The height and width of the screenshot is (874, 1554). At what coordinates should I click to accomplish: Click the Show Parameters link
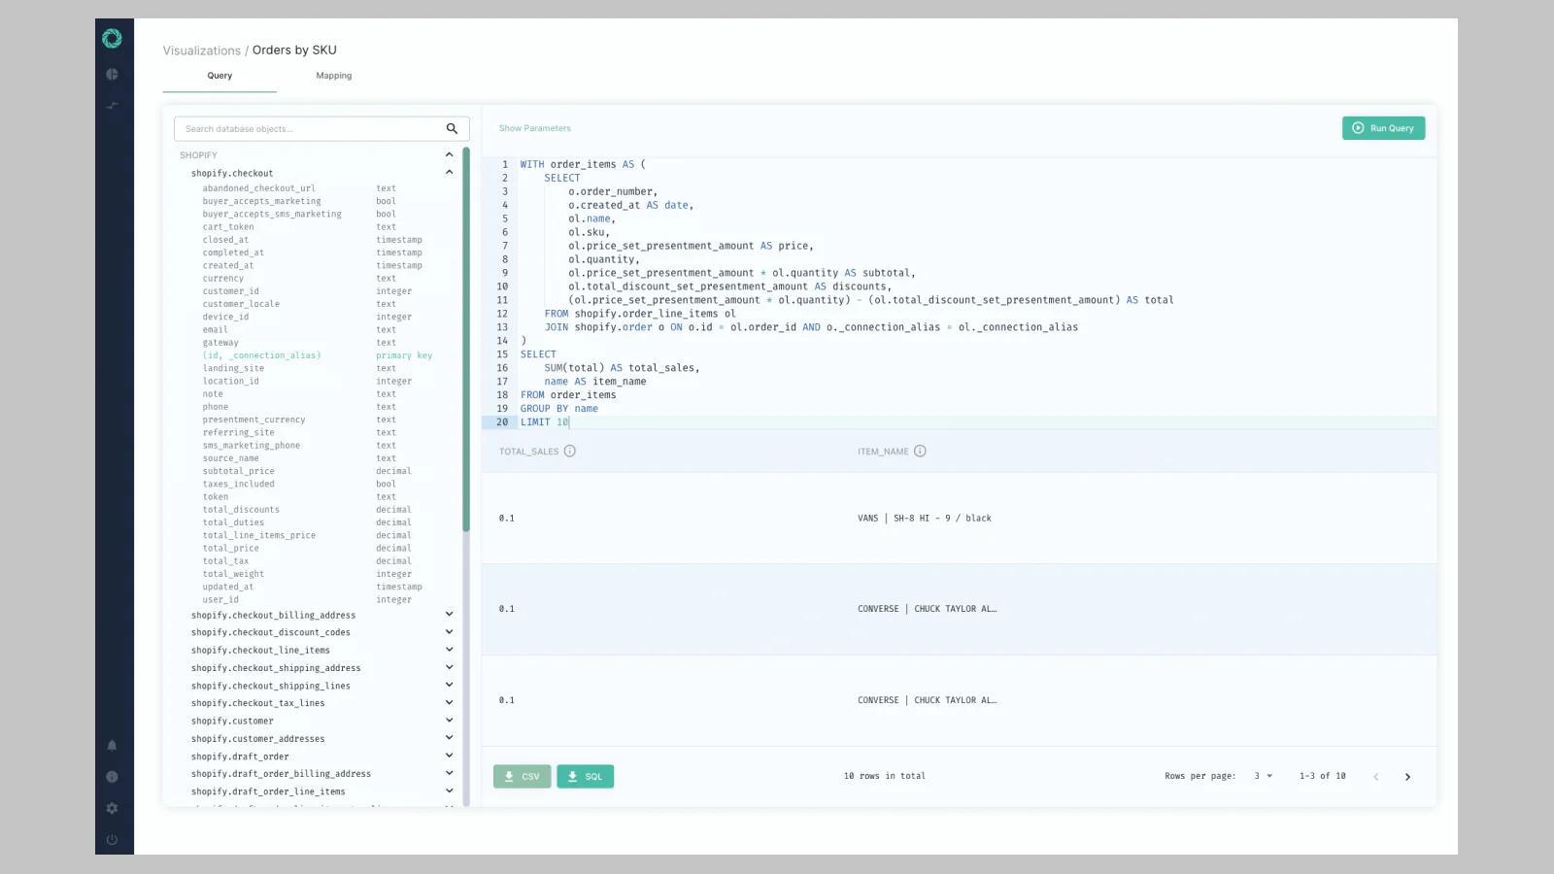tap(534, 128)
